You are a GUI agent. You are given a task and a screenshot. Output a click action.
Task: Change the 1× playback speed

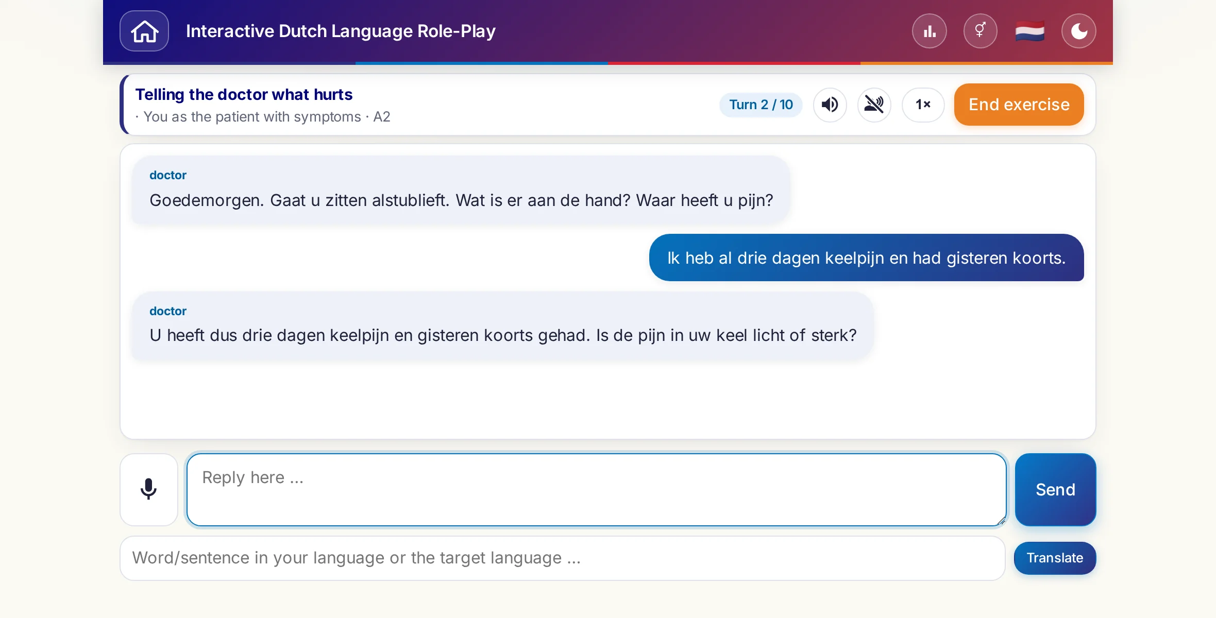coord(923,105)
